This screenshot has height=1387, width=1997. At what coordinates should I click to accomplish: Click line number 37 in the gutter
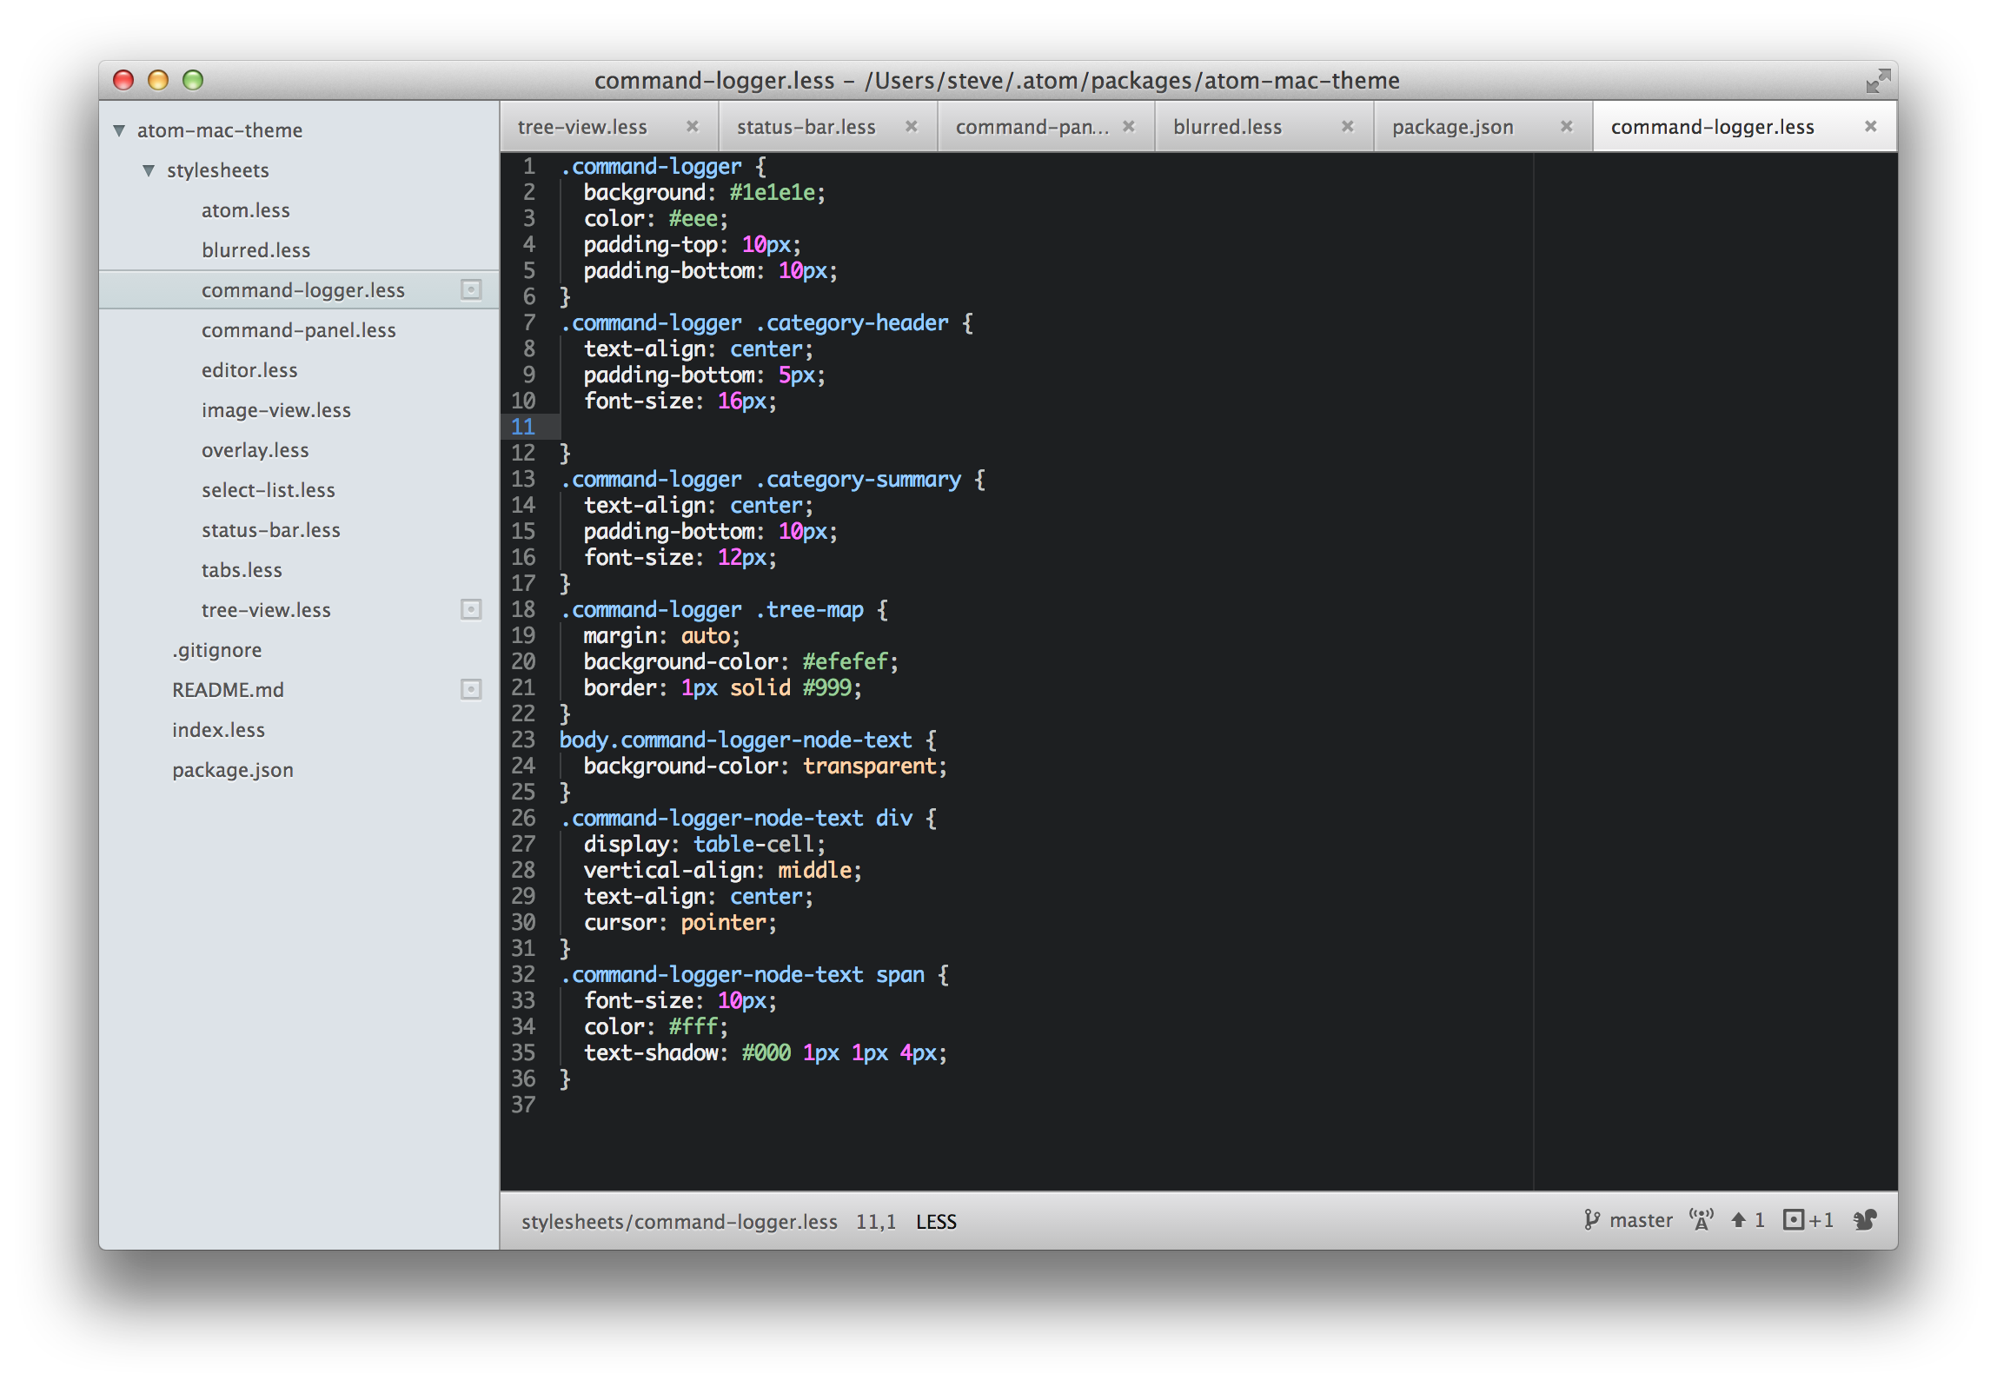point(522,1105)
